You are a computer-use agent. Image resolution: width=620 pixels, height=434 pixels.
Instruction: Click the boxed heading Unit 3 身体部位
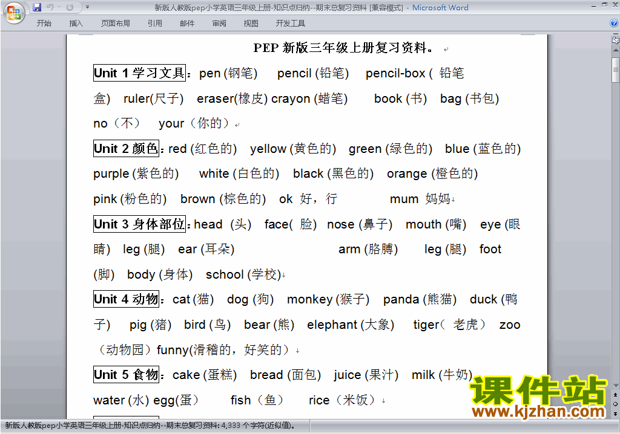click(140, 224)
